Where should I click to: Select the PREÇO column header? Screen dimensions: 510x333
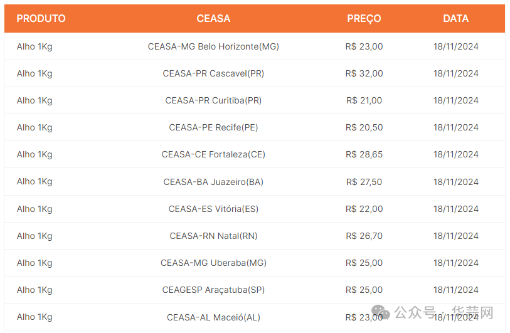click(x=364, y=19)
